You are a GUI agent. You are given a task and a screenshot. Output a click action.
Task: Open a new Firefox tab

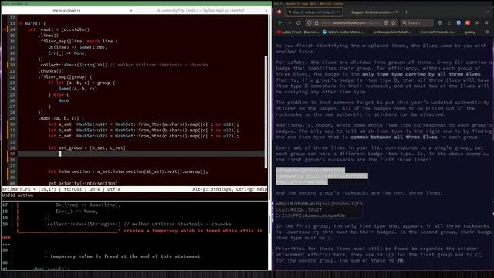point(406,12)
